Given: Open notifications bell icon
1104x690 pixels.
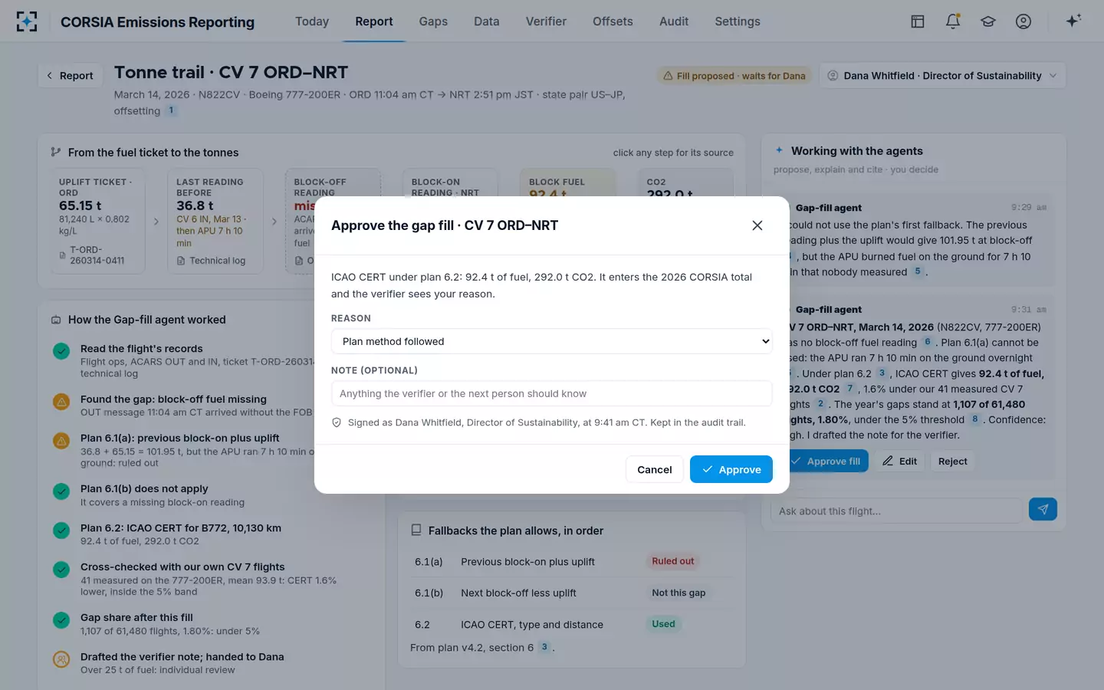Looking at the screenshot, I should (953, 21).
